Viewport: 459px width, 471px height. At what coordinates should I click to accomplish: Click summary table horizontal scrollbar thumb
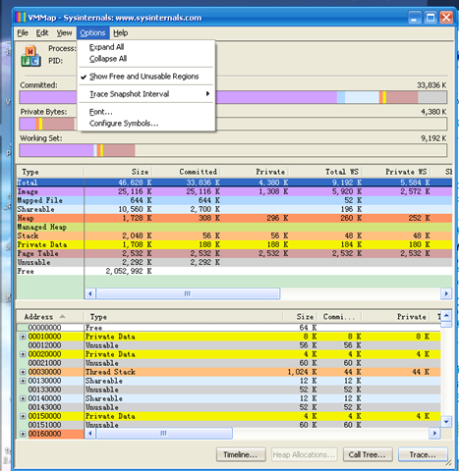tap(188, 293)
